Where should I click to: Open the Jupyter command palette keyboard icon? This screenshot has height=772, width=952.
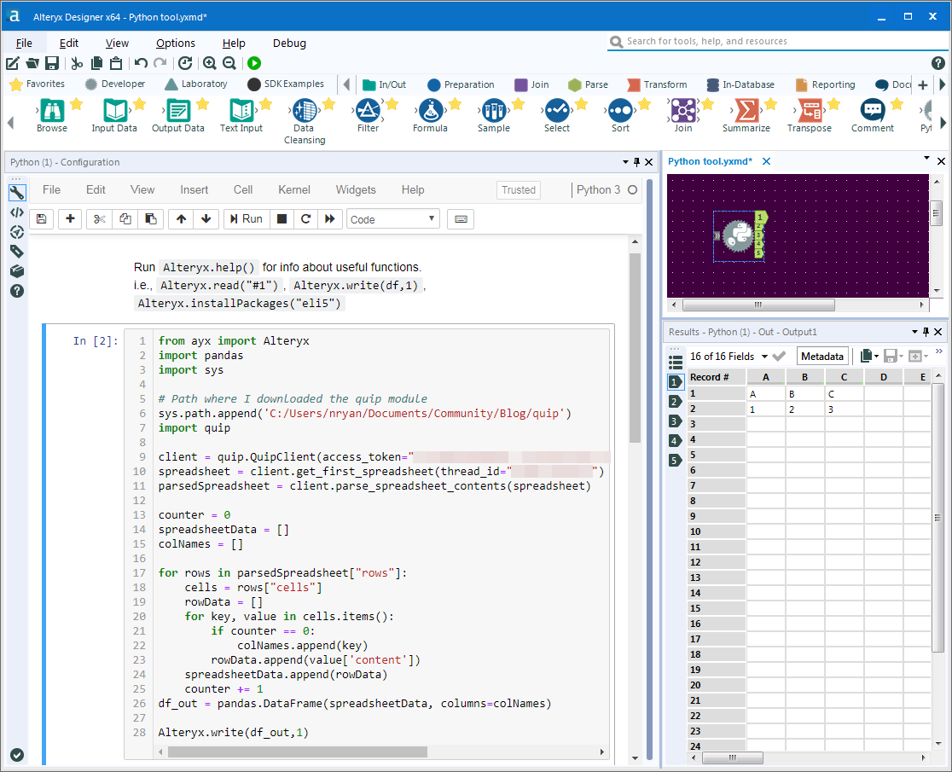pyautogui.click(x=461, y=219)
